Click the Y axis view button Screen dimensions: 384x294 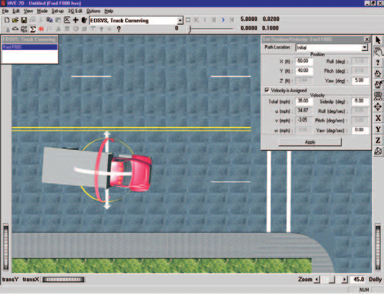click(x=378, y=129)
